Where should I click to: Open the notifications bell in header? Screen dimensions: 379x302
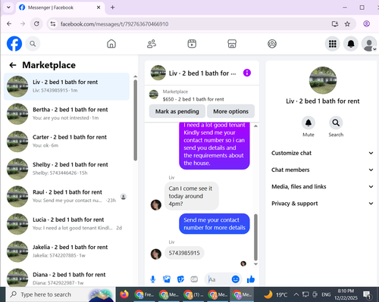coord(351,44)
